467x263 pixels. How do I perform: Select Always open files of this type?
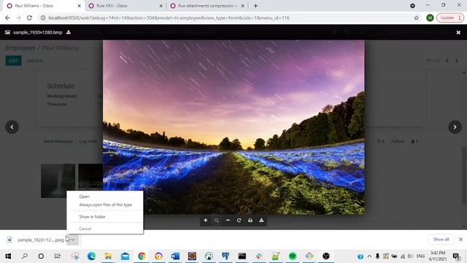(105, 205)
